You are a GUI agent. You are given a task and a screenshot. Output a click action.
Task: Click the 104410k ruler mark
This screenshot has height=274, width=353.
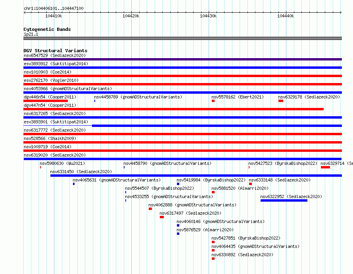54,16
